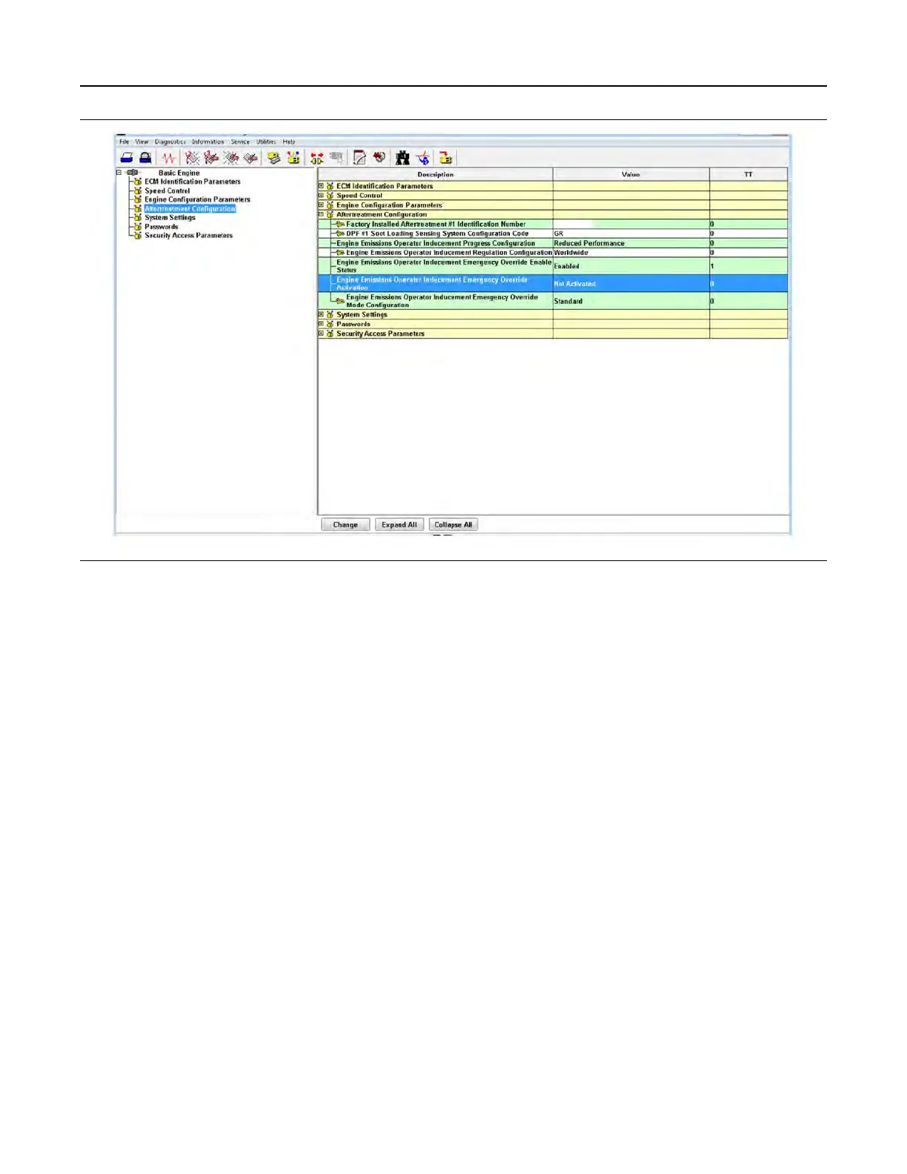Open Active Diagnostic Codes toolbar icon
This screenshot has height=1174, width=907.
[x=193, y=158]
